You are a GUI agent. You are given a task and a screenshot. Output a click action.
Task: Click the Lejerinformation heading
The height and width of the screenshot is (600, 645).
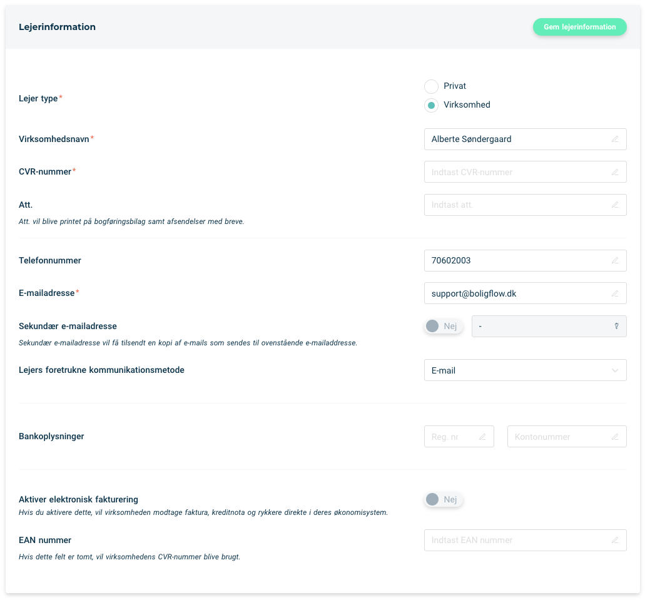(57, 27)
